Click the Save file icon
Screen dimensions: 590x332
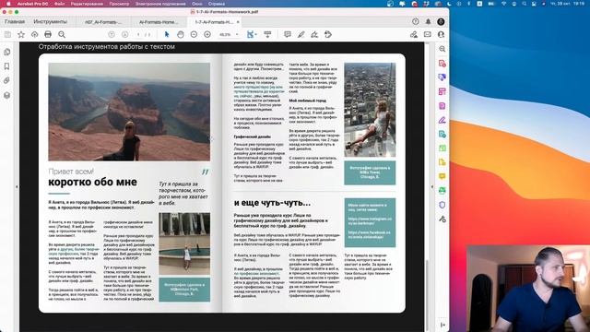pos(7,35)
